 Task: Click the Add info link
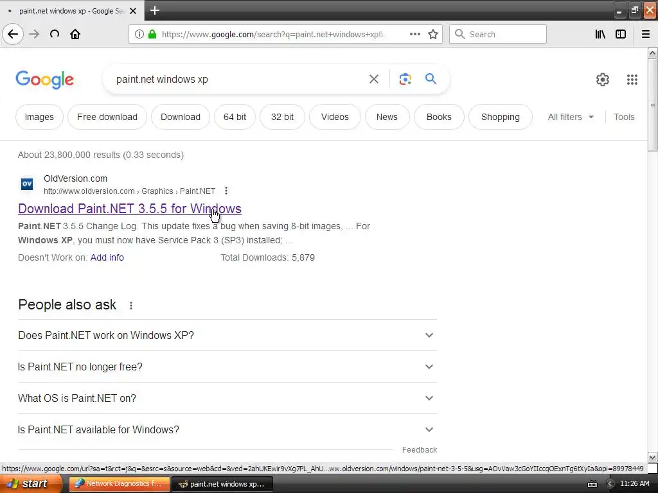107,257
